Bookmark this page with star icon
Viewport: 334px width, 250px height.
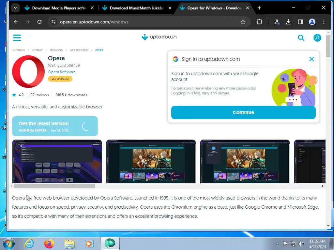[x=243, y=22]
